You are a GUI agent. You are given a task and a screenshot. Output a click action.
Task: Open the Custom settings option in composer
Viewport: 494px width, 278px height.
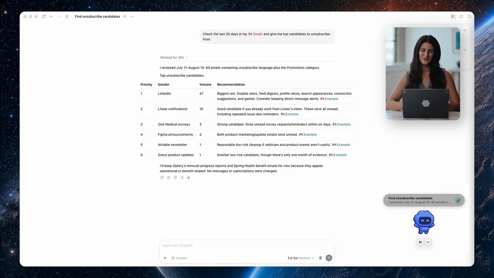point(179,258)
